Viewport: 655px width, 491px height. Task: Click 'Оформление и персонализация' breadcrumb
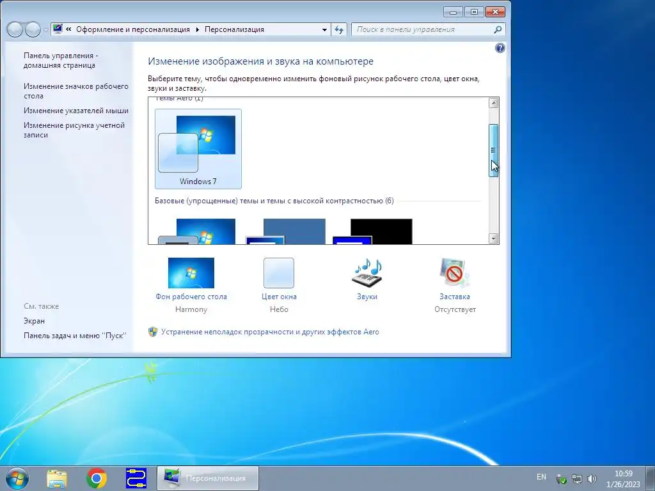click(133, 29)
